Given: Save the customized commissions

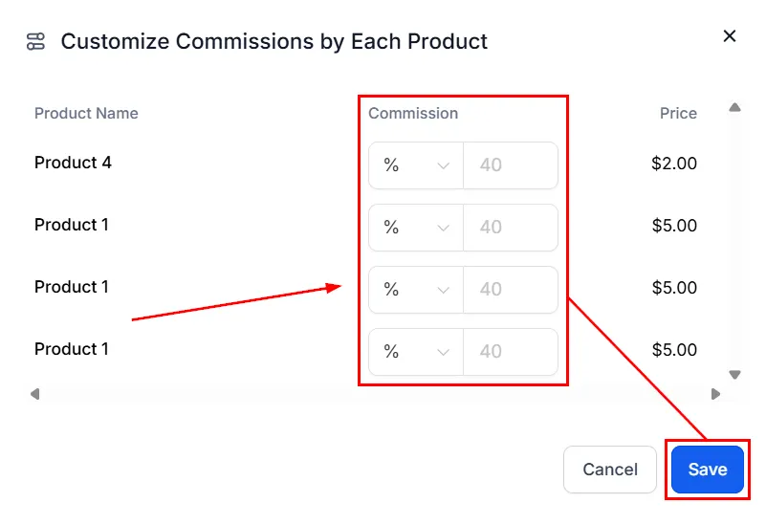Looking at the screenshot, I should pos(708,470).
